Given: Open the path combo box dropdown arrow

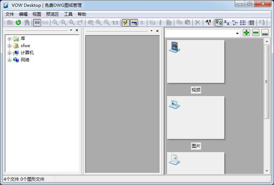Looking at the screenshot, I should click(237, 33).
